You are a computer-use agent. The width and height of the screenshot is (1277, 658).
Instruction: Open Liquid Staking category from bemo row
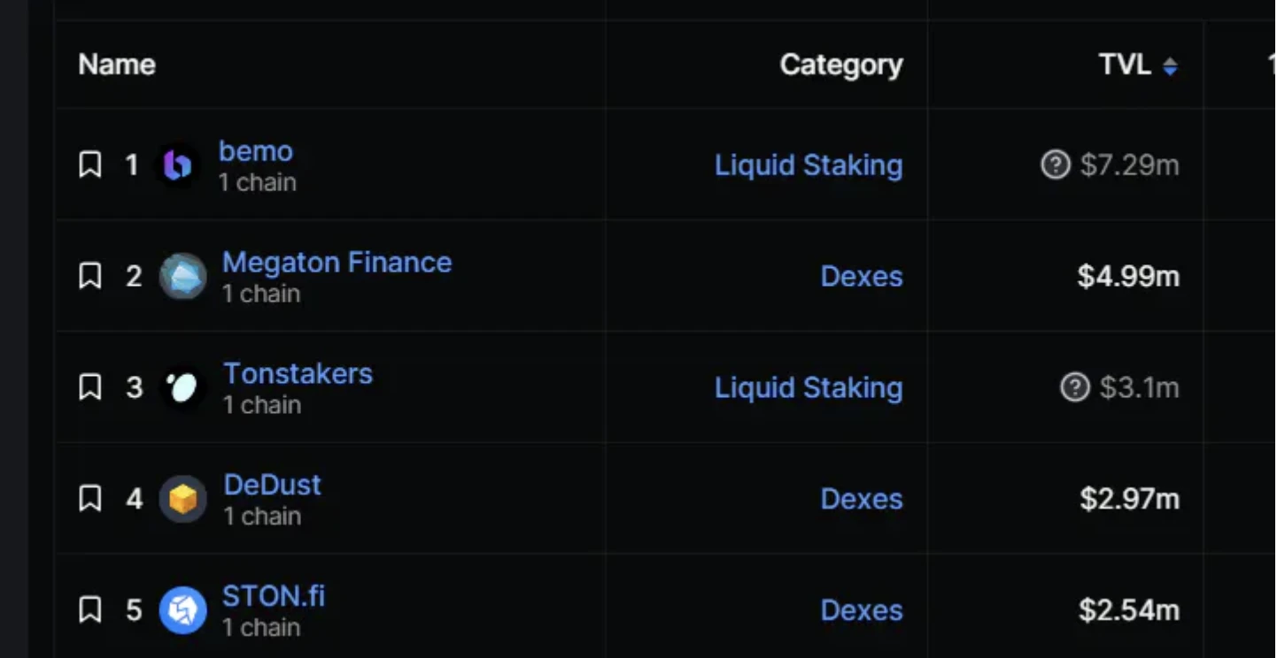(x=809, y=165)
